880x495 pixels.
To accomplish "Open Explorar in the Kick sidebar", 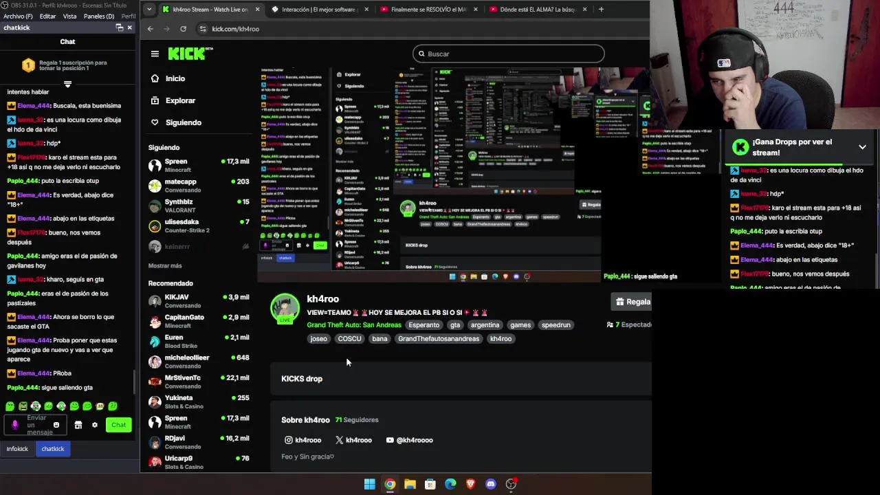I will pos(173,100).
